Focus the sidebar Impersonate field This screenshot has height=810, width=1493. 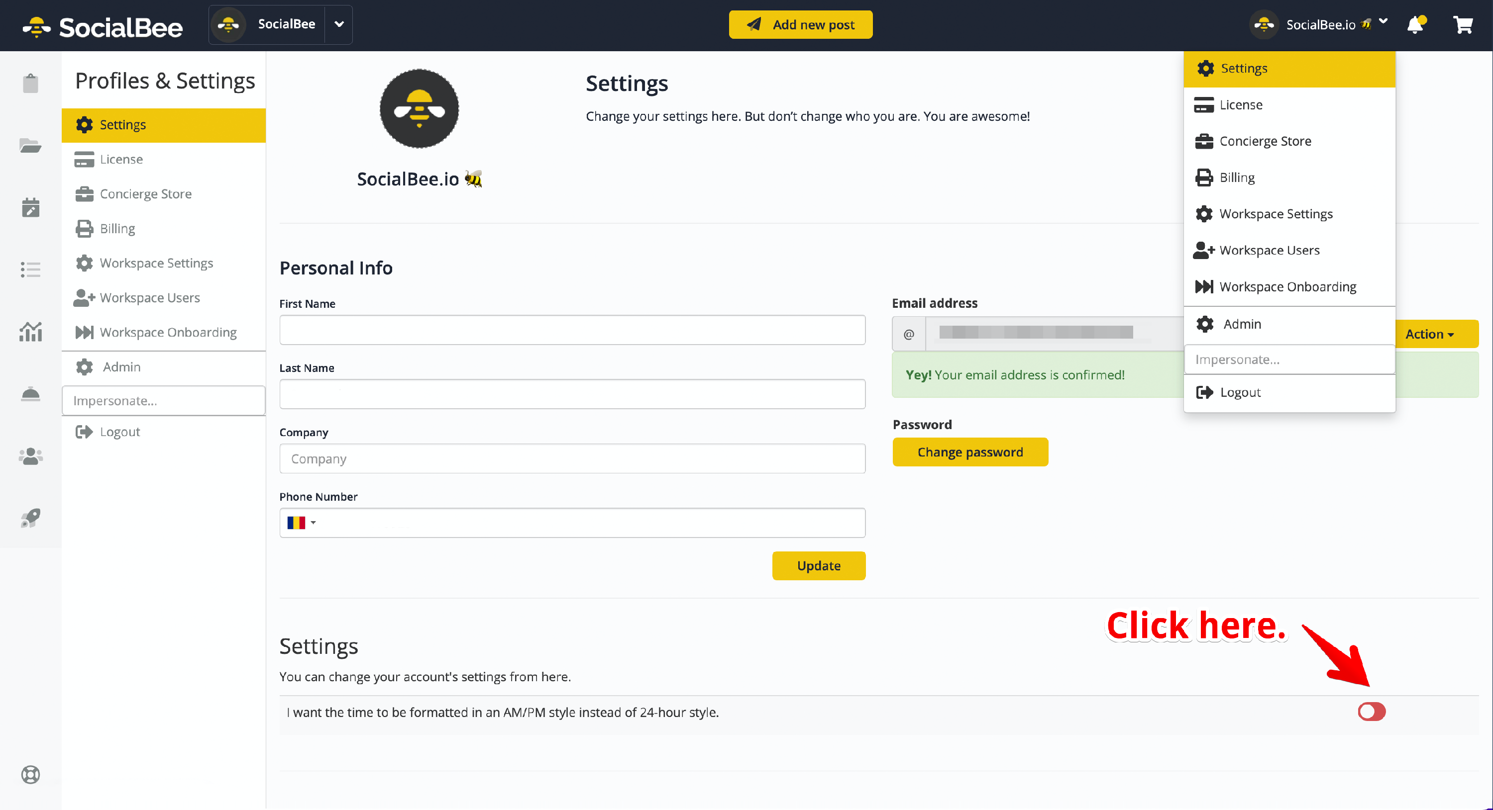coord(163,401)
